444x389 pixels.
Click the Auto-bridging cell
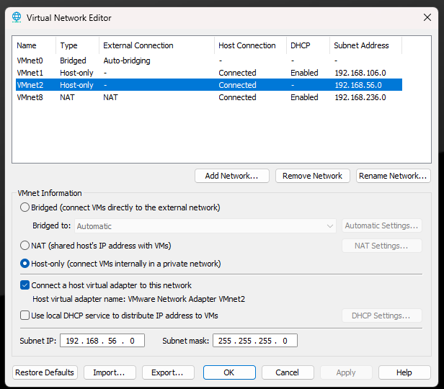(x=127, y=61)
